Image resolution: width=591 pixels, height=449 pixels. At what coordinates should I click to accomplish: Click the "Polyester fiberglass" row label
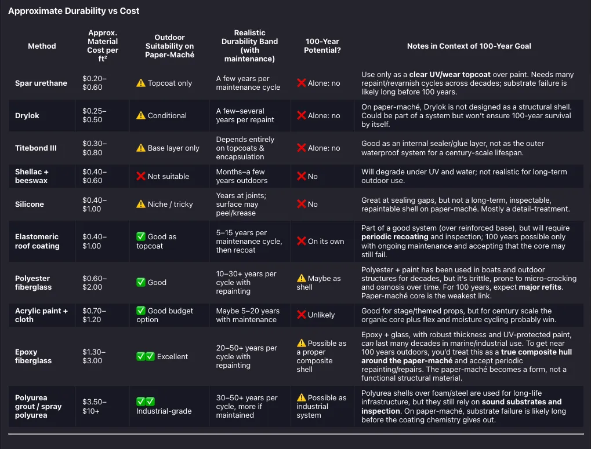pos(33,283)
